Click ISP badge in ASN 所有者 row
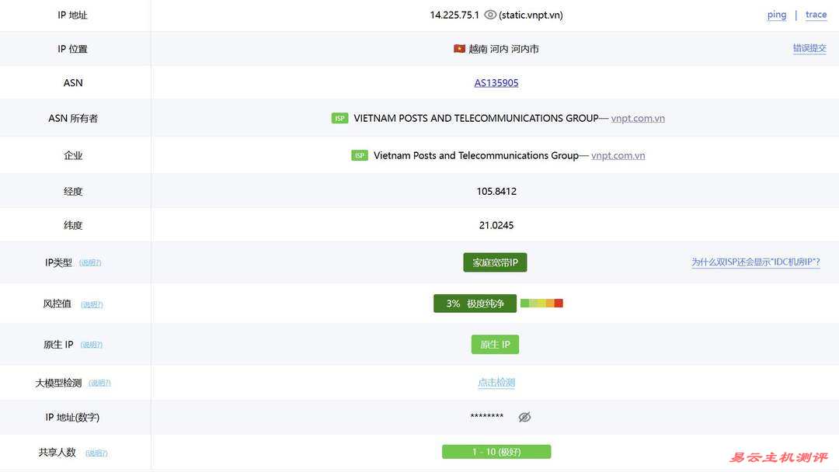The height and width of the screenshot is (472, 839). 339,119
